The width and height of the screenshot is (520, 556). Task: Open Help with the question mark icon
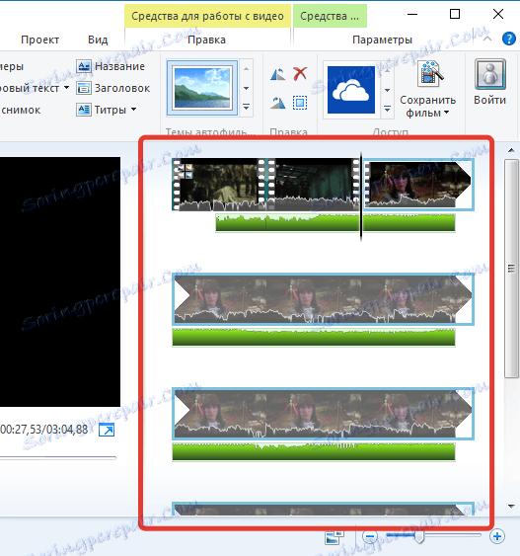point(509,39)
